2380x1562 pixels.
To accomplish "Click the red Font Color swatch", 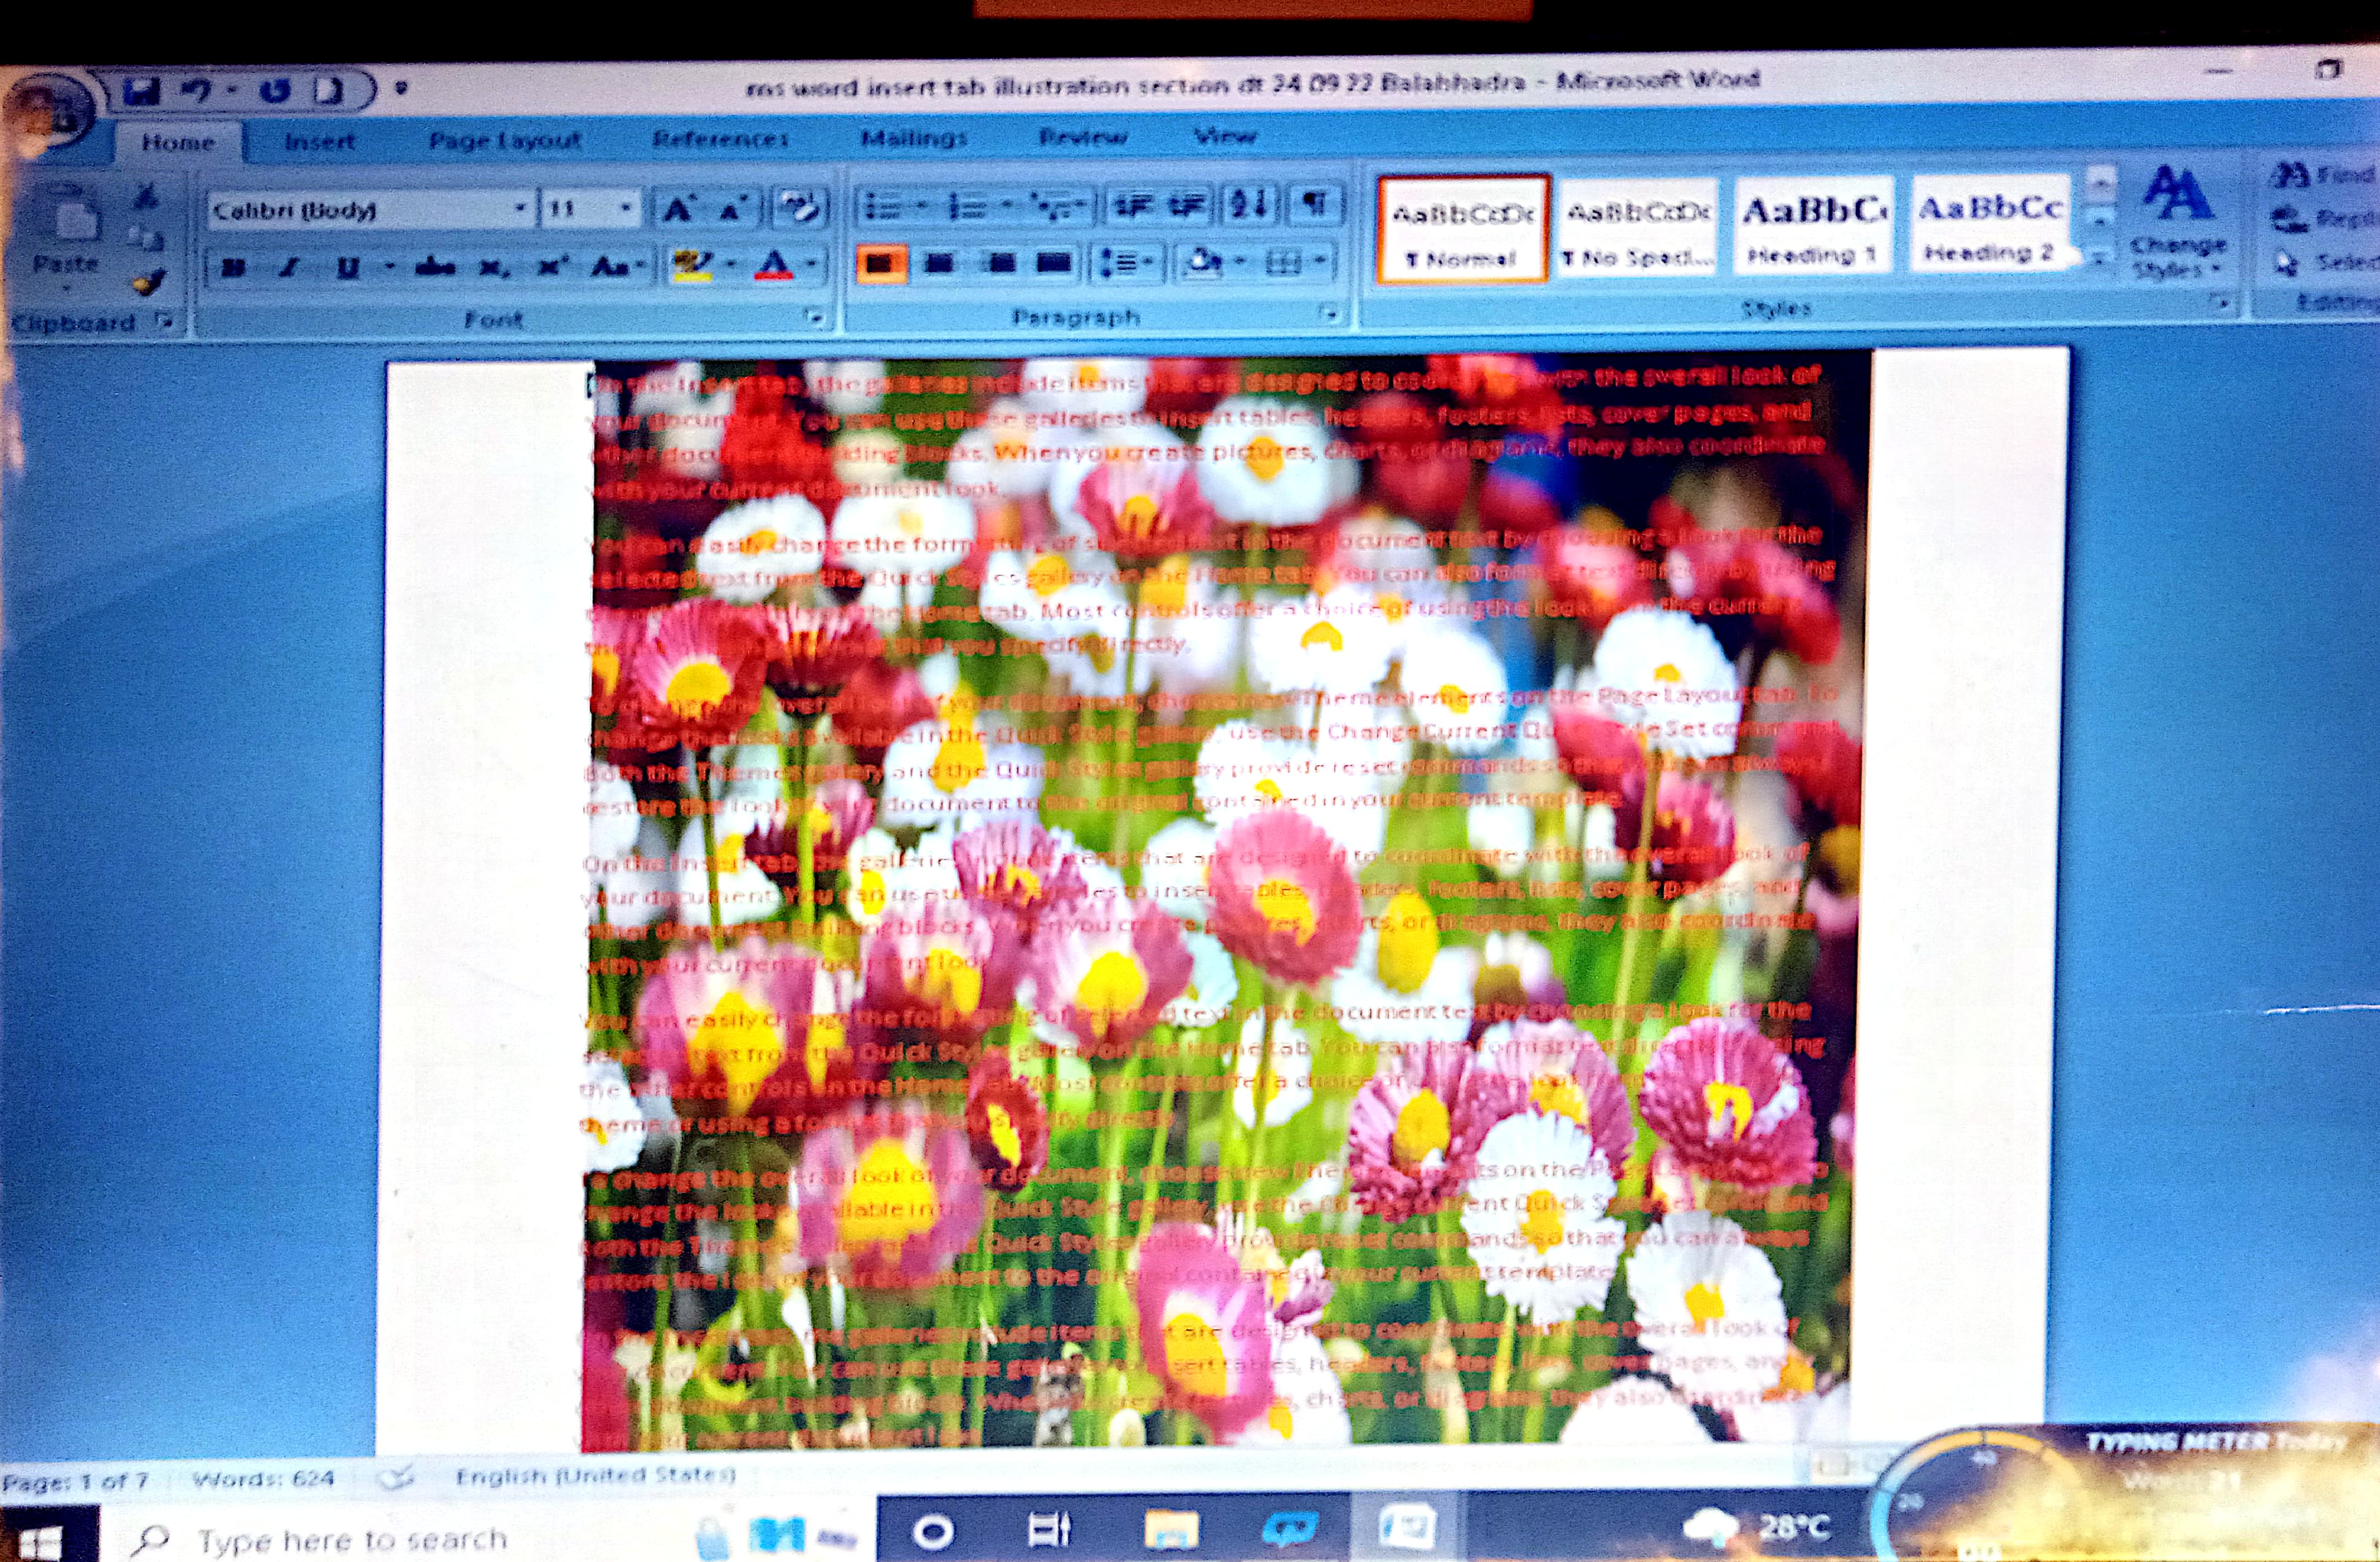I will [773, 265].
